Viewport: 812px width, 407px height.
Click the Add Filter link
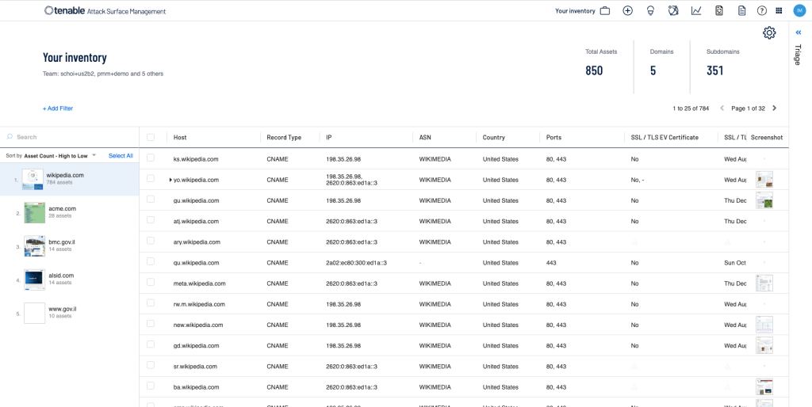pos(58,108)
